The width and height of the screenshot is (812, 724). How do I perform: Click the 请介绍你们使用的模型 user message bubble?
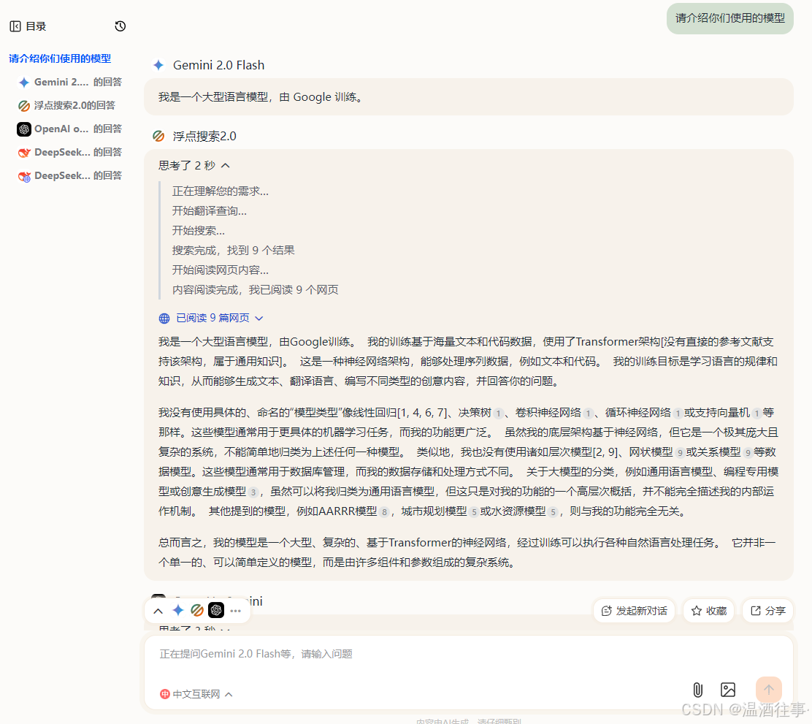click(x=729, y=18)
